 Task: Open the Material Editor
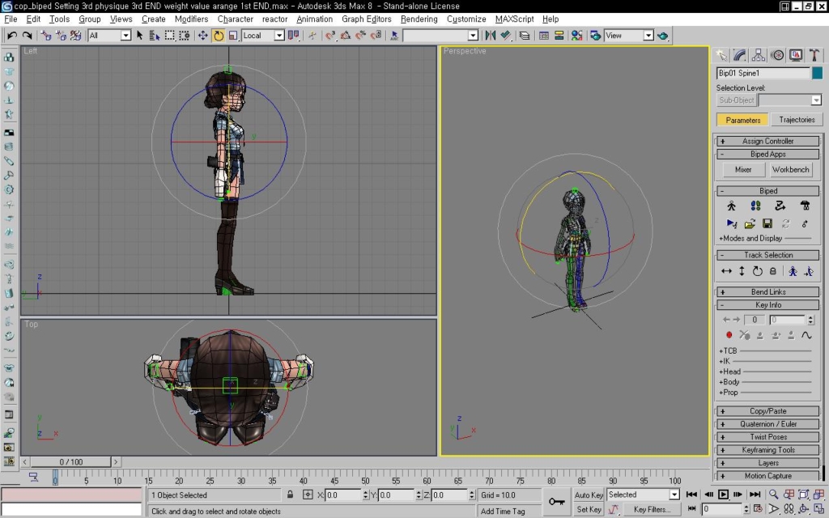[x=576, y=36]
